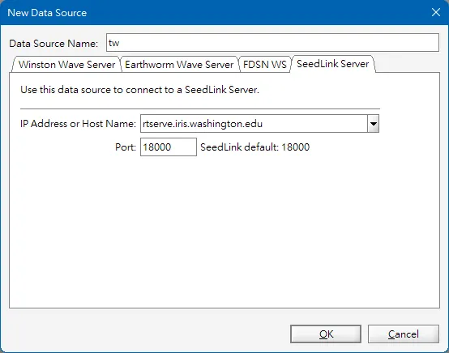Viewport: 449px width, 353px height.
Task: Open the Earthworm Wave Server tab
Action: click(179, 64)
